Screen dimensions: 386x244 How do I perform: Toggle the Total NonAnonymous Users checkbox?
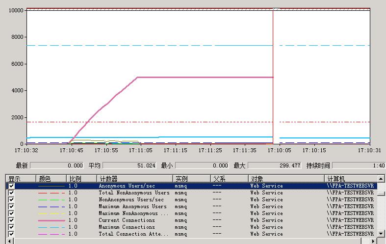click(11, 193)
